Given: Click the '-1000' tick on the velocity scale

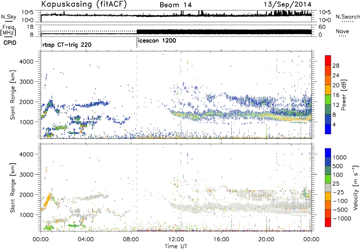Looking at the screenshot, I should (x=342, y=218).
